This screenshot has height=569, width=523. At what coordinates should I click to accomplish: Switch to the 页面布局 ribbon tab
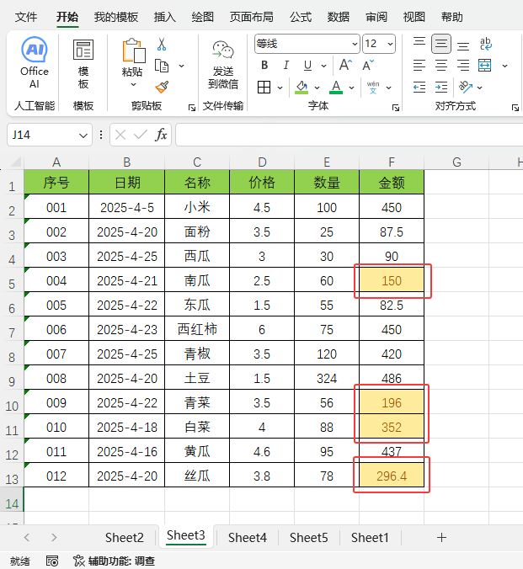(x=251, y=17)
